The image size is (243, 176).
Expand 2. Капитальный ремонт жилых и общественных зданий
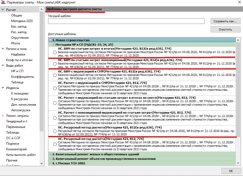50,154
